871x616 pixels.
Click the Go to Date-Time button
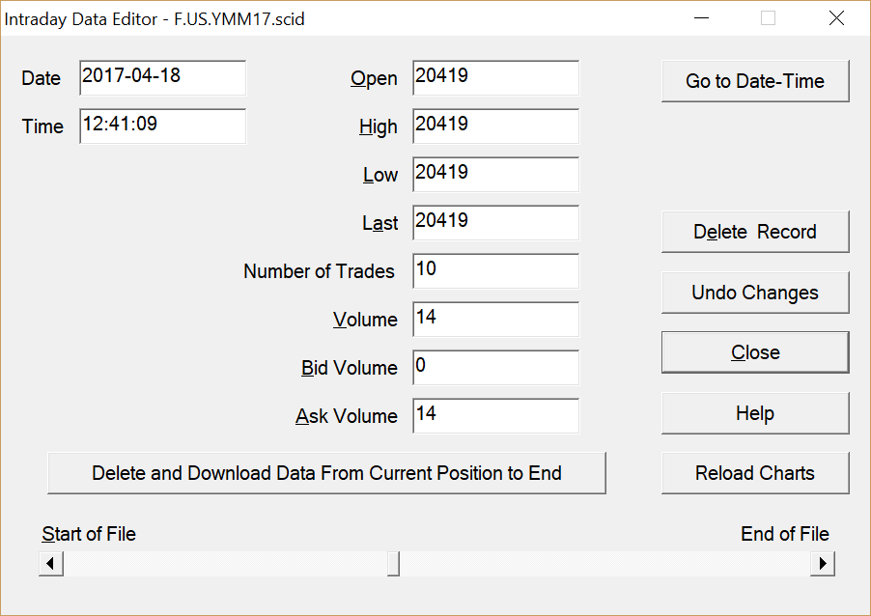(x=755, y=81)
